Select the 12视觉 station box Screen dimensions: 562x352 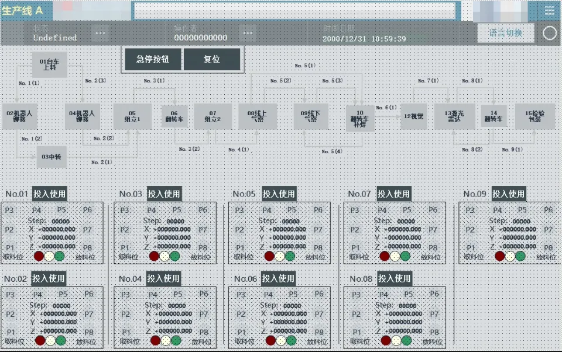click(414, 116)
